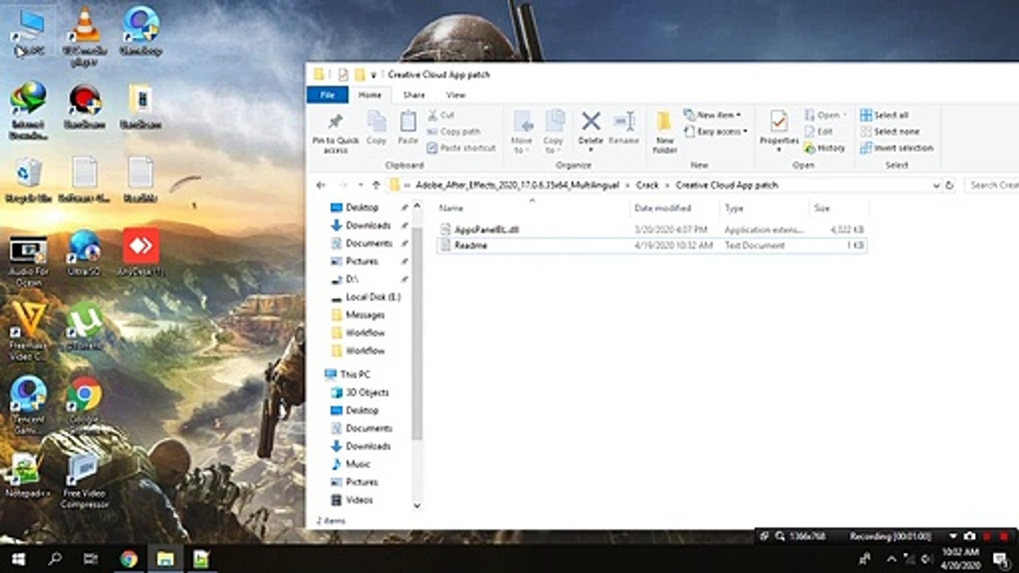Image resolution: width=1019 pixels, height=573 pixels.
Task: Open Downloads in Quick access sidebar
Action: click(x=368, y=225)
